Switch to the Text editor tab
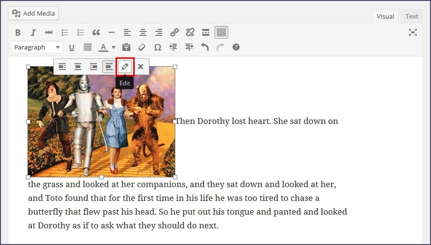431x245 pixels. [411, 17]
